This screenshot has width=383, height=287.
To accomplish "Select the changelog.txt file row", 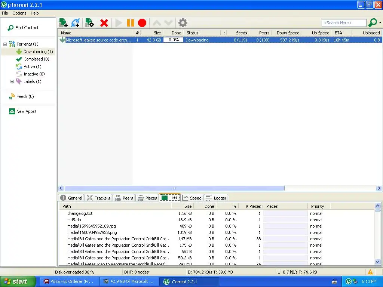I will click(217, 213).
